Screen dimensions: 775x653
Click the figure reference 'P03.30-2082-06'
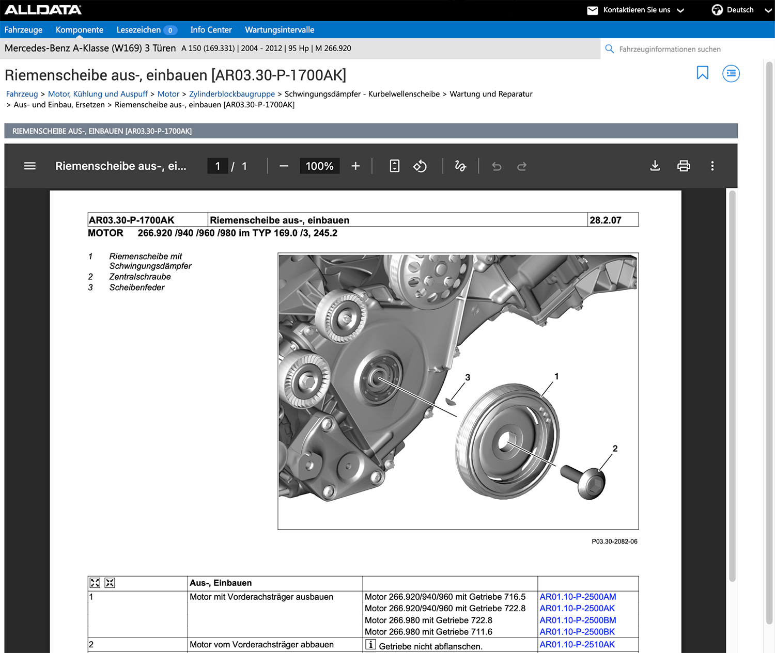click(x=614, y=541)
